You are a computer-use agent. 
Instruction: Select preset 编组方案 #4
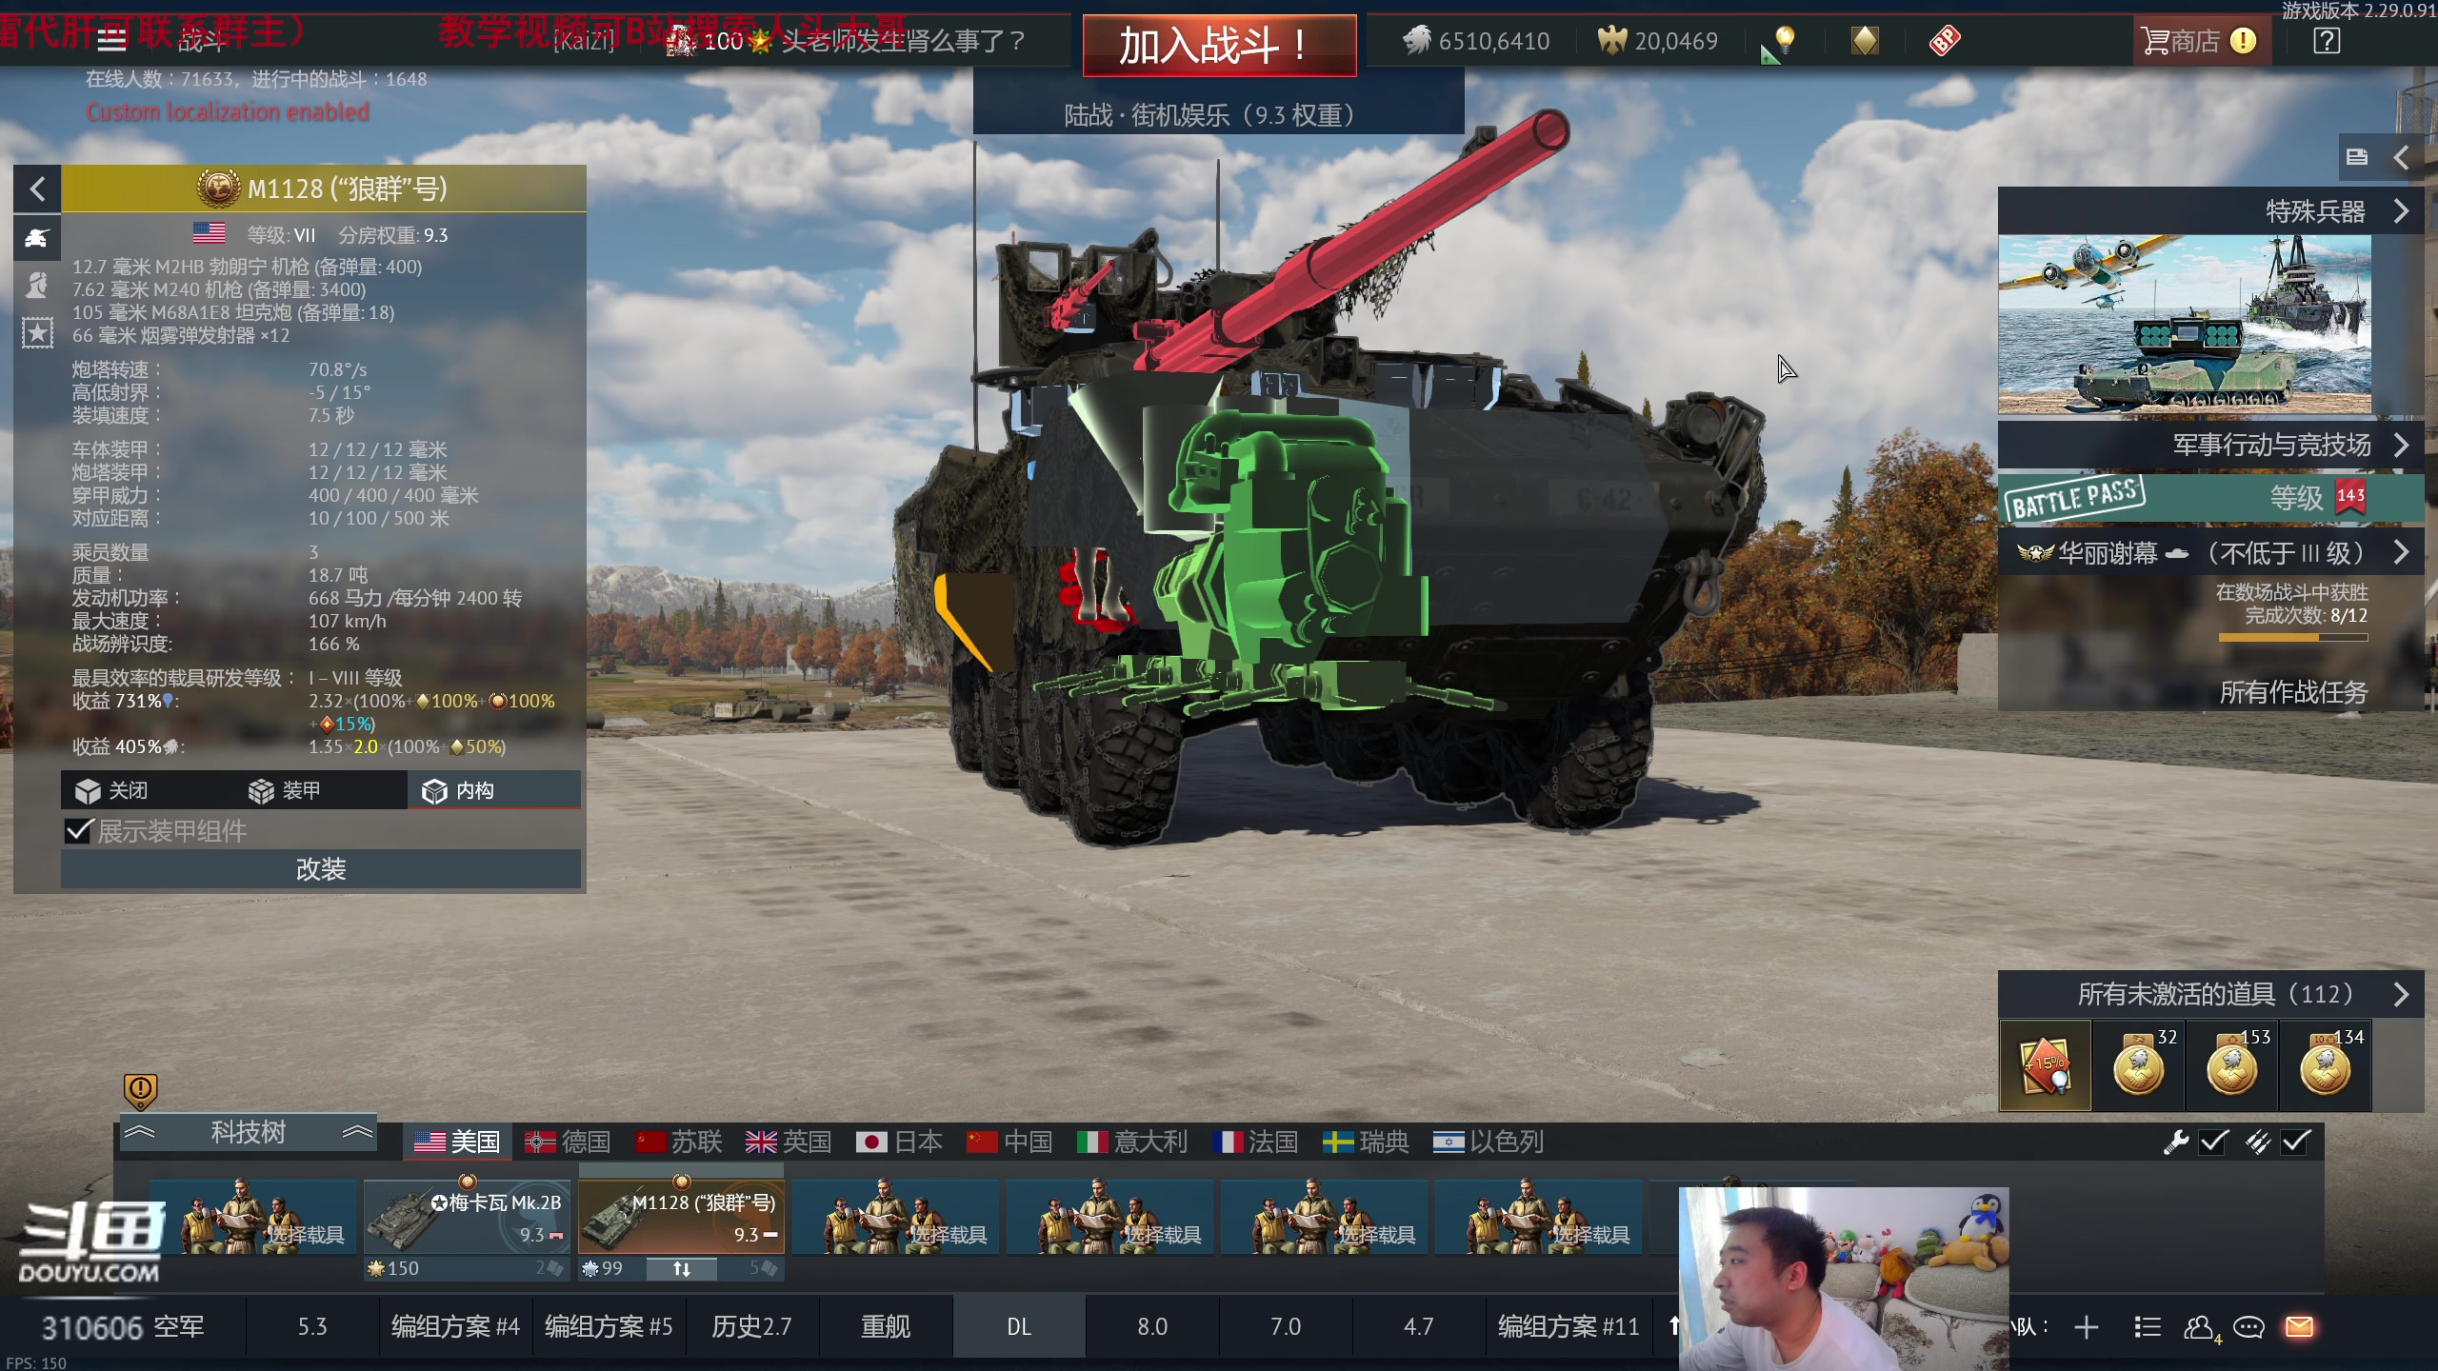click(455, 1327)
